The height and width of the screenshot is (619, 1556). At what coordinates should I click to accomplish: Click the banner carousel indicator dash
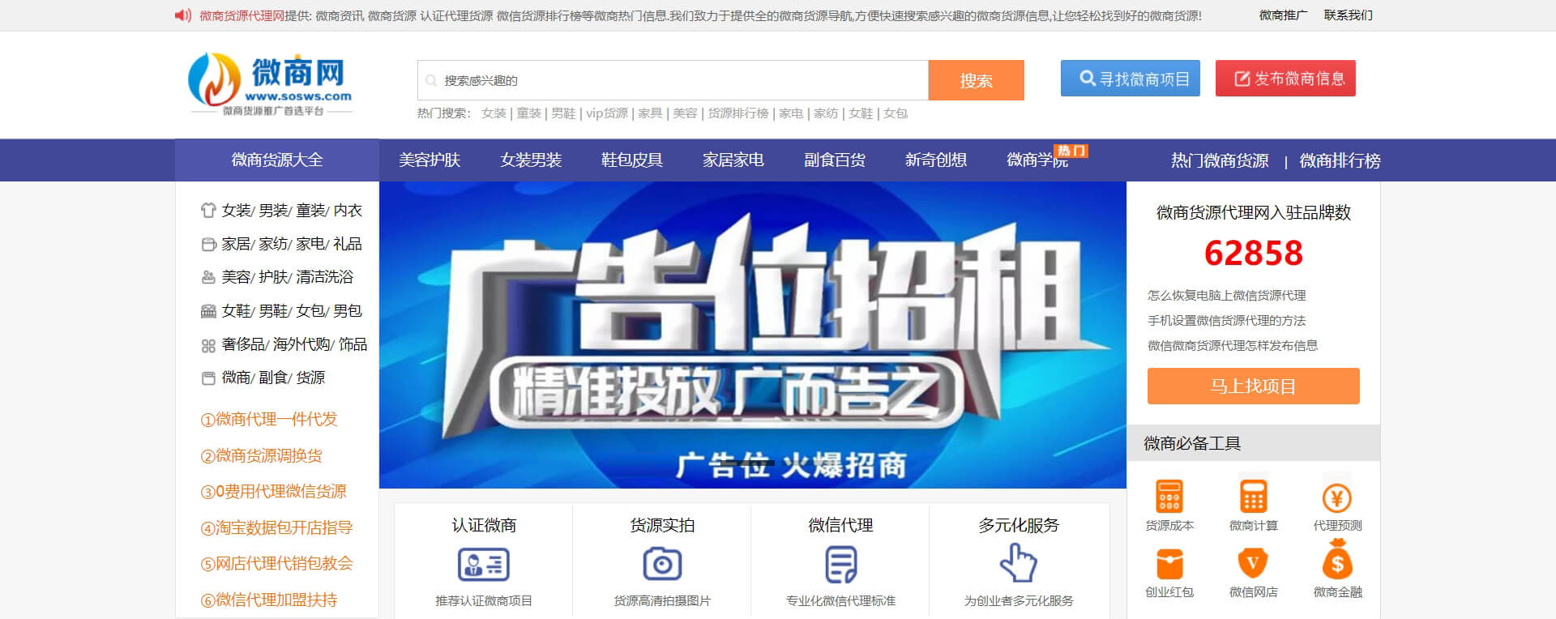click(x=748, y=463)
